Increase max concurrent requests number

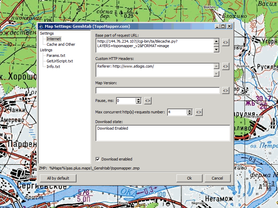click(189, 111)
